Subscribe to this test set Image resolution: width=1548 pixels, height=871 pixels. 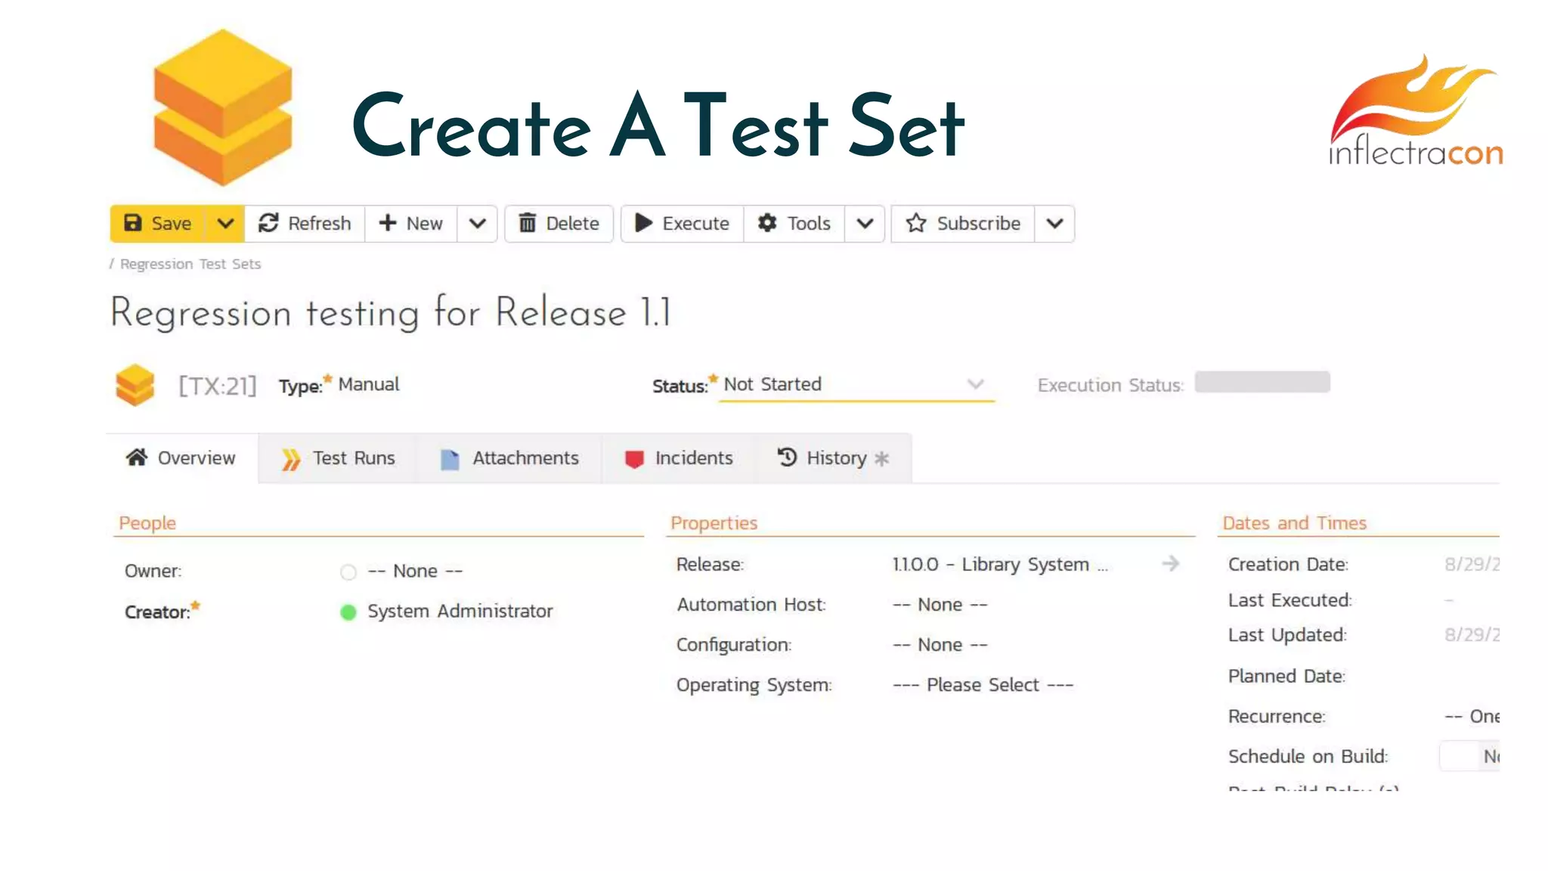pyautogui.click(x=963, y=224)
